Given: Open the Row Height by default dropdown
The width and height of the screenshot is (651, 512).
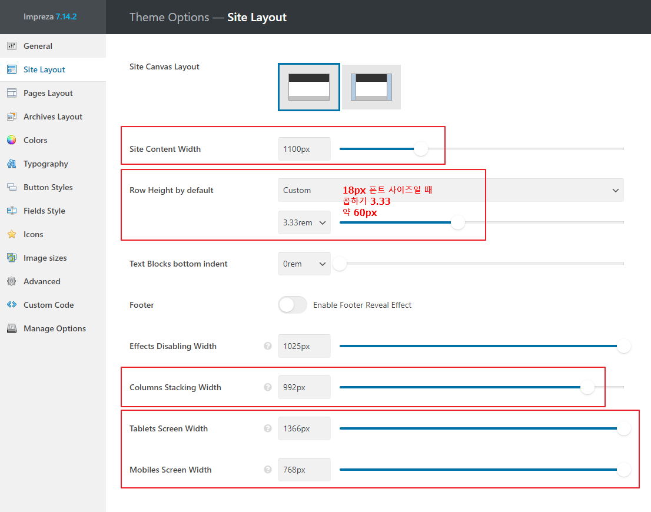Looking at the screenshot, I should coord(450,190).
